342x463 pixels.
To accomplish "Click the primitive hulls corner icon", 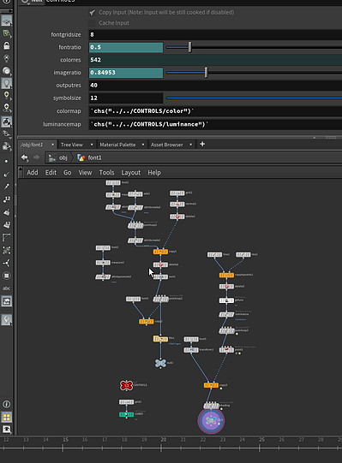I will [x=7, y=237].
